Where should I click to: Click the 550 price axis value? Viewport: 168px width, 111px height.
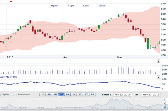pos(163,14)
